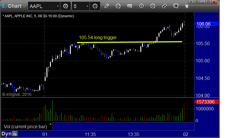Open the AAPL symbol dropdown arrow
The image size is (240, 138).
click(58, 6)
